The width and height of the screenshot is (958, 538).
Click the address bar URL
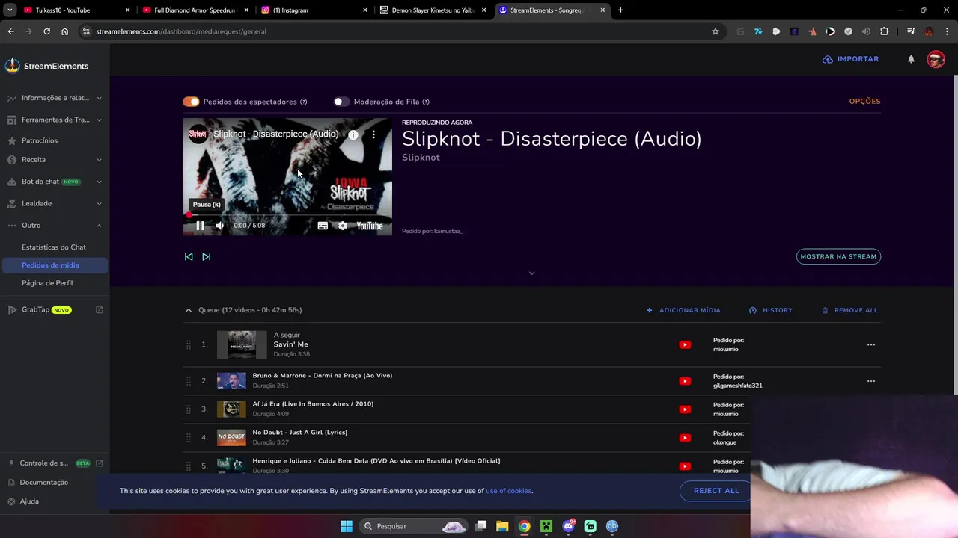pos(181,31)
